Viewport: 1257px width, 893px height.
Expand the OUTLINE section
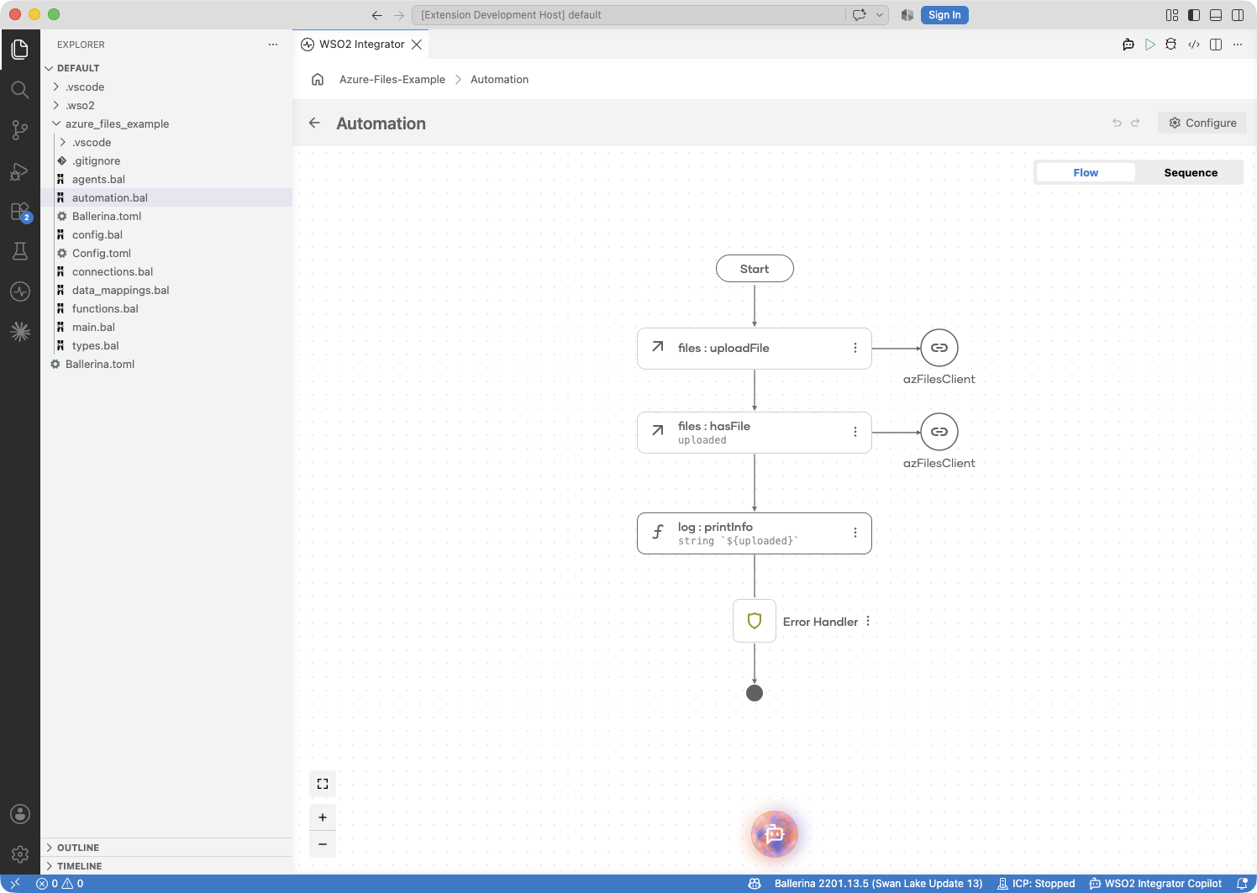[x=166, y=848]
